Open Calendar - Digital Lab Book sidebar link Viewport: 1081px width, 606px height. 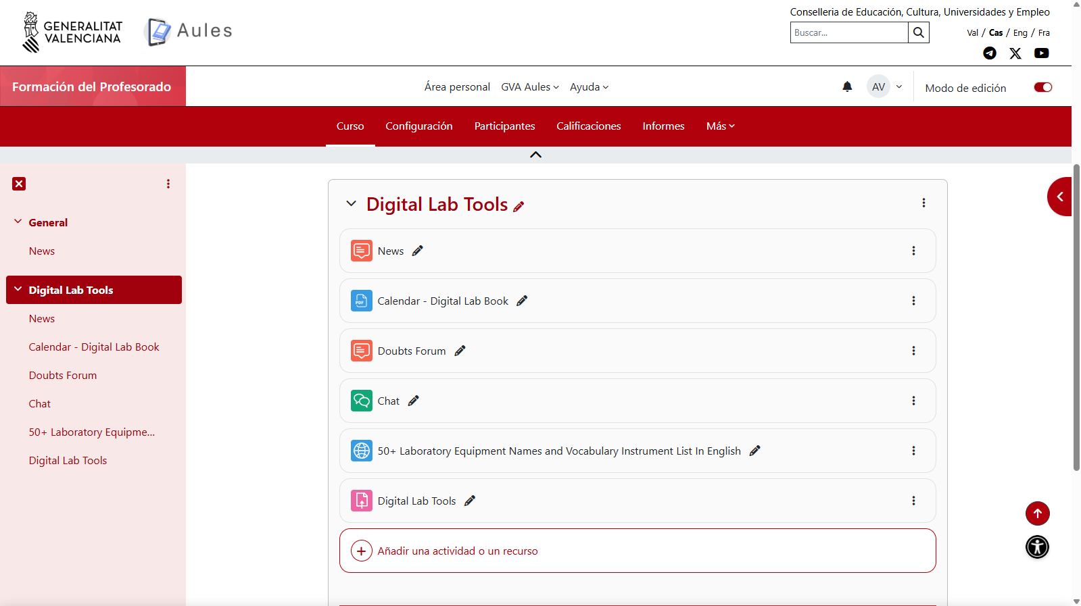[94, 347]
